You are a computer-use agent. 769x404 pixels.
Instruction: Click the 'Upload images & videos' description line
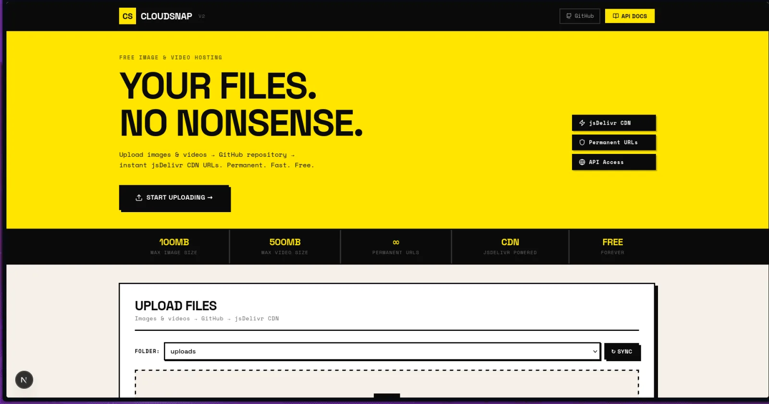(207, 155)
